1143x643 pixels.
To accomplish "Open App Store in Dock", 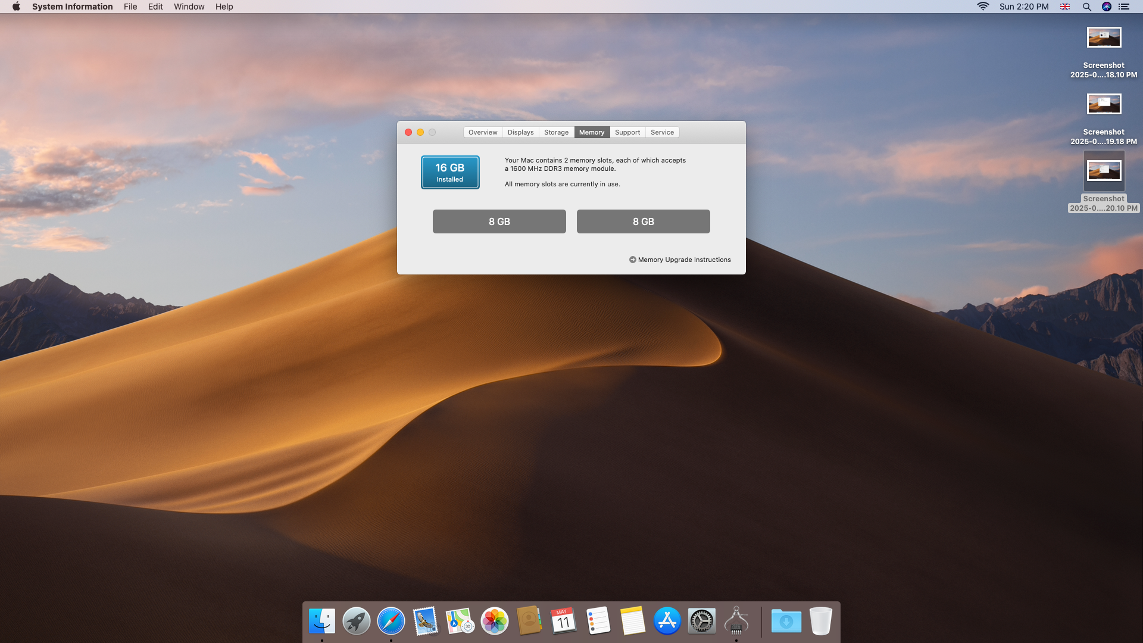I will pos(667,621).
